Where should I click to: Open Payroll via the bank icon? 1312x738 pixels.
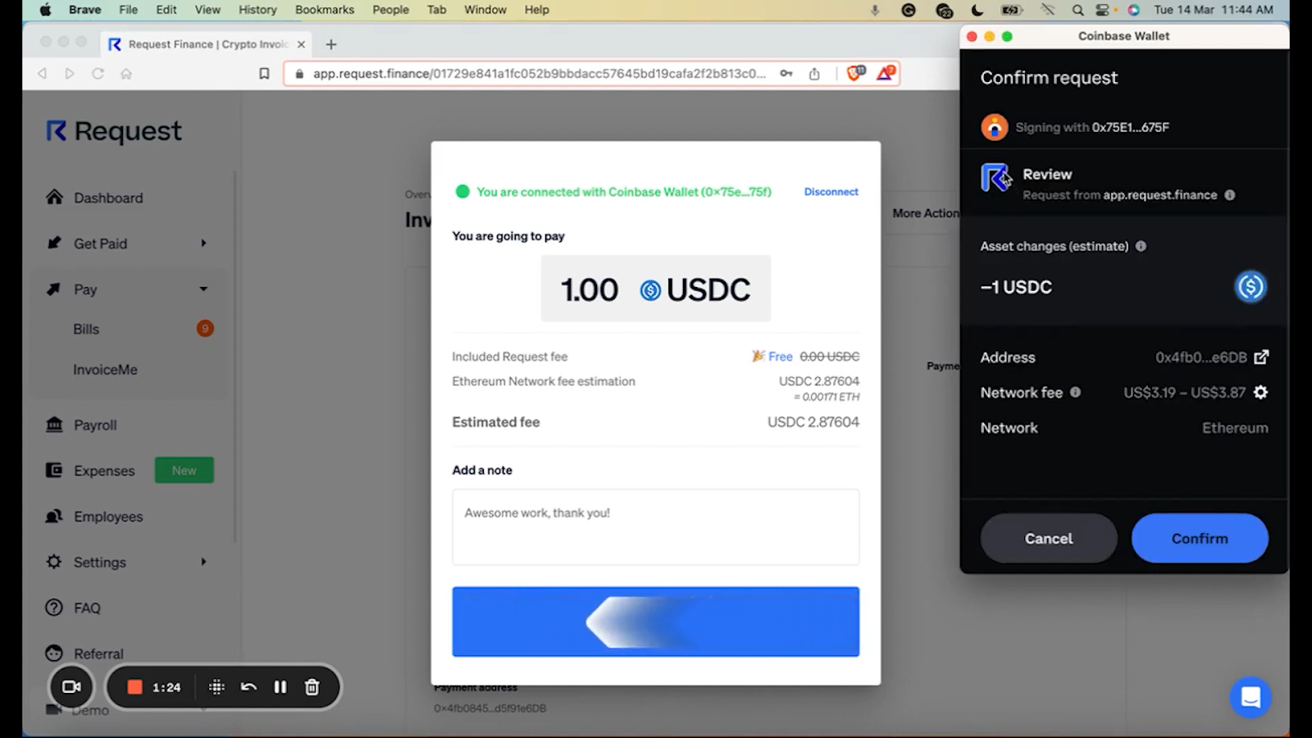pos(53,425)
